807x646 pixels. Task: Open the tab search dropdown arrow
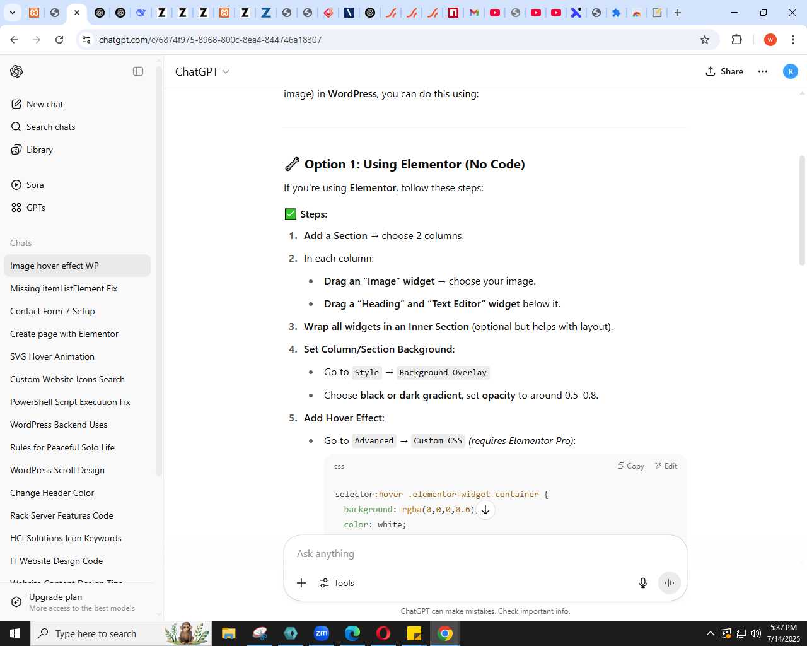12,13
